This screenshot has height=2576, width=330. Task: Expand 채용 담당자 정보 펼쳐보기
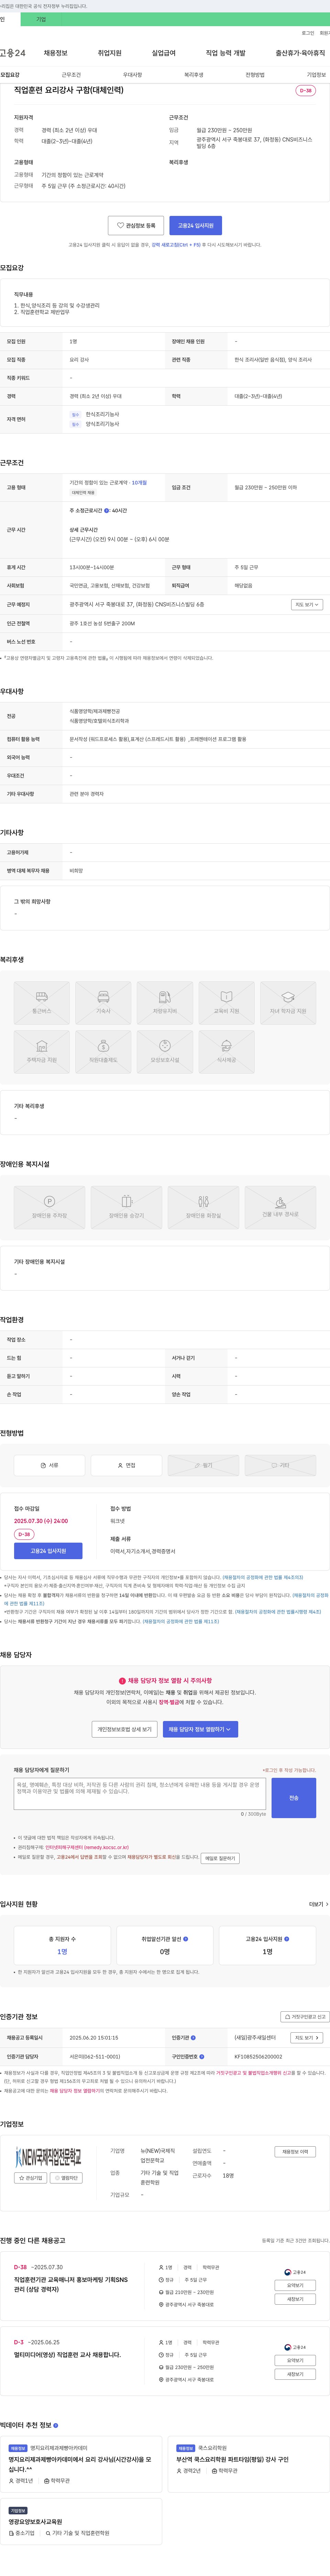[200, 1729]
